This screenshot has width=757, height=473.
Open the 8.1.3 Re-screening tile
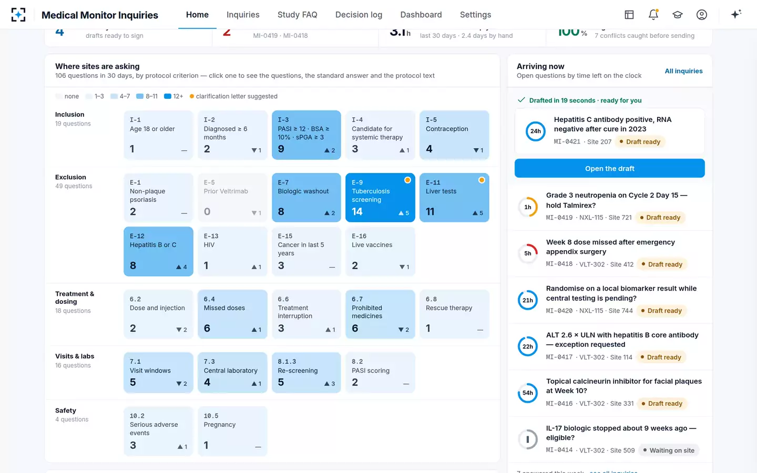pos(306,373)
